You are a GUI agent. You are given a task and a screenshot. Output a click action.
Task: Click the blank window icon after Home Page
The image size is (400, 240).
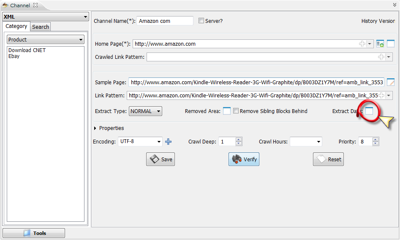click(391, 44)
